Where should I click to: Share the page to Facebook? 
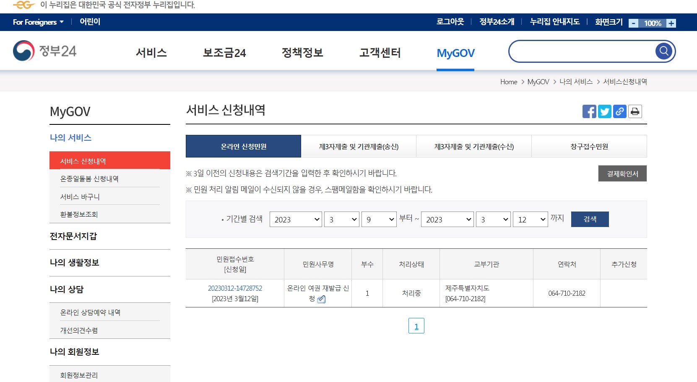coord(589,111)
